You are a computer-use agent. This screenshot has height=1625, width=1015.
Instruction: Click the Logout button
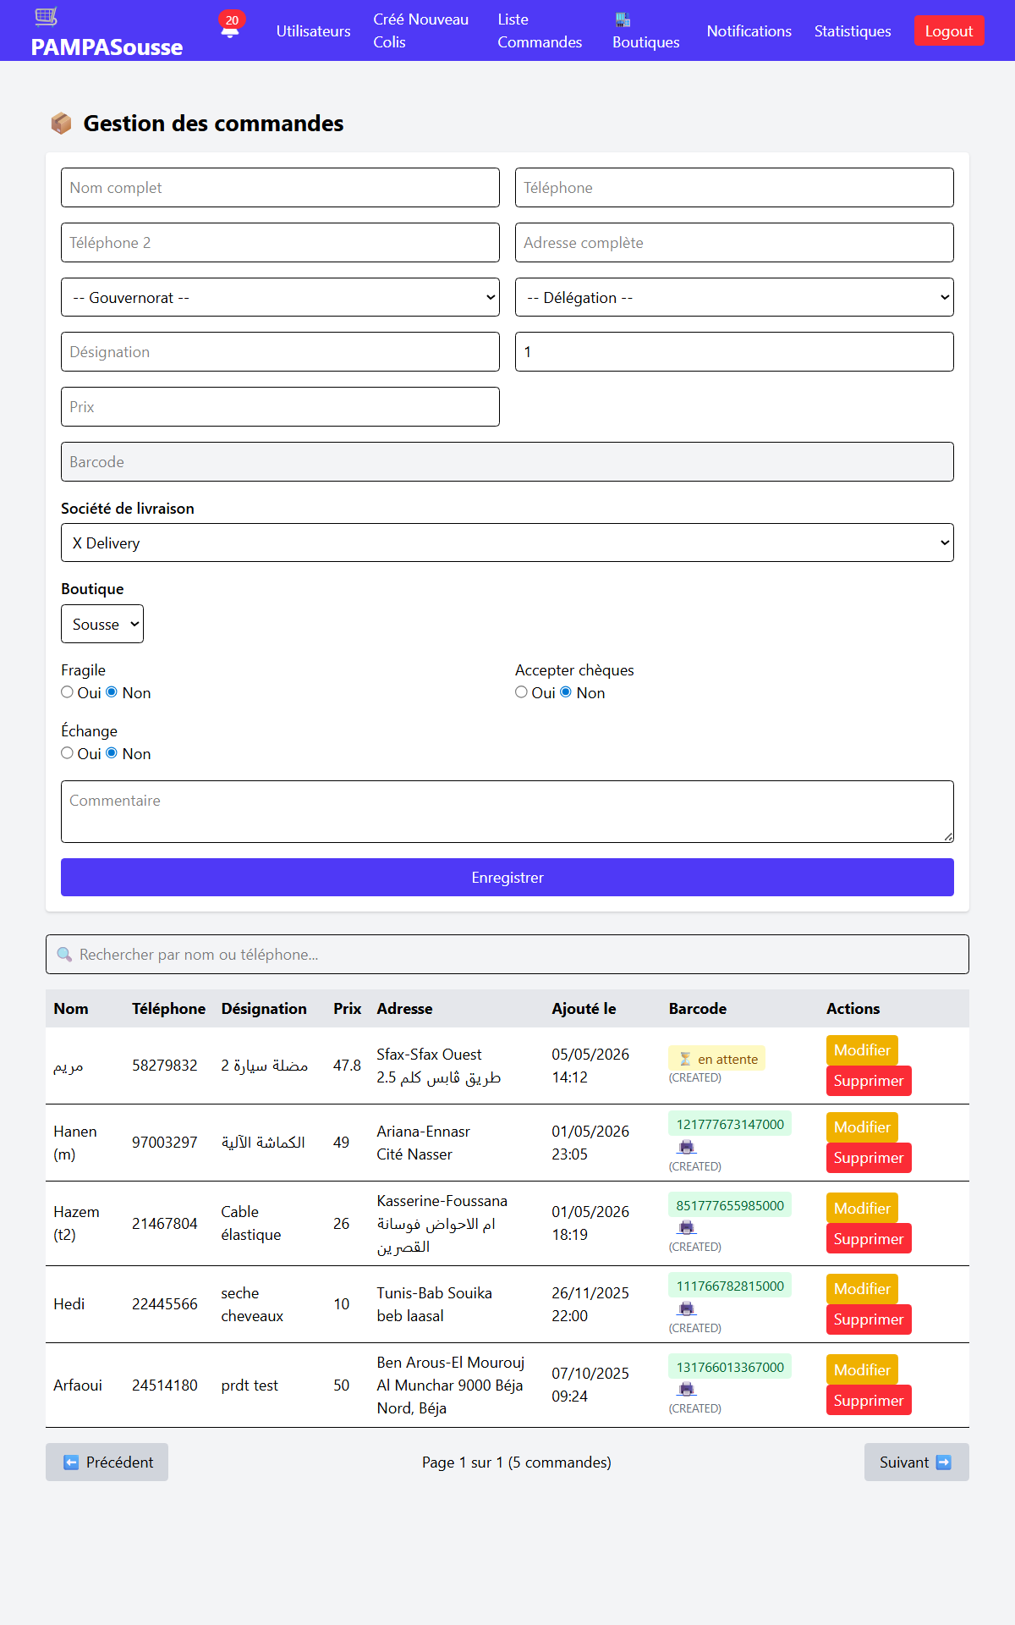tap(949, 30)
